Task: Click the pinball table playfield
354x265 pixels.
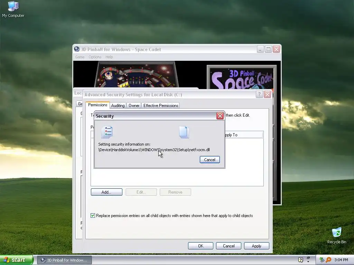Action: point(137,74)
